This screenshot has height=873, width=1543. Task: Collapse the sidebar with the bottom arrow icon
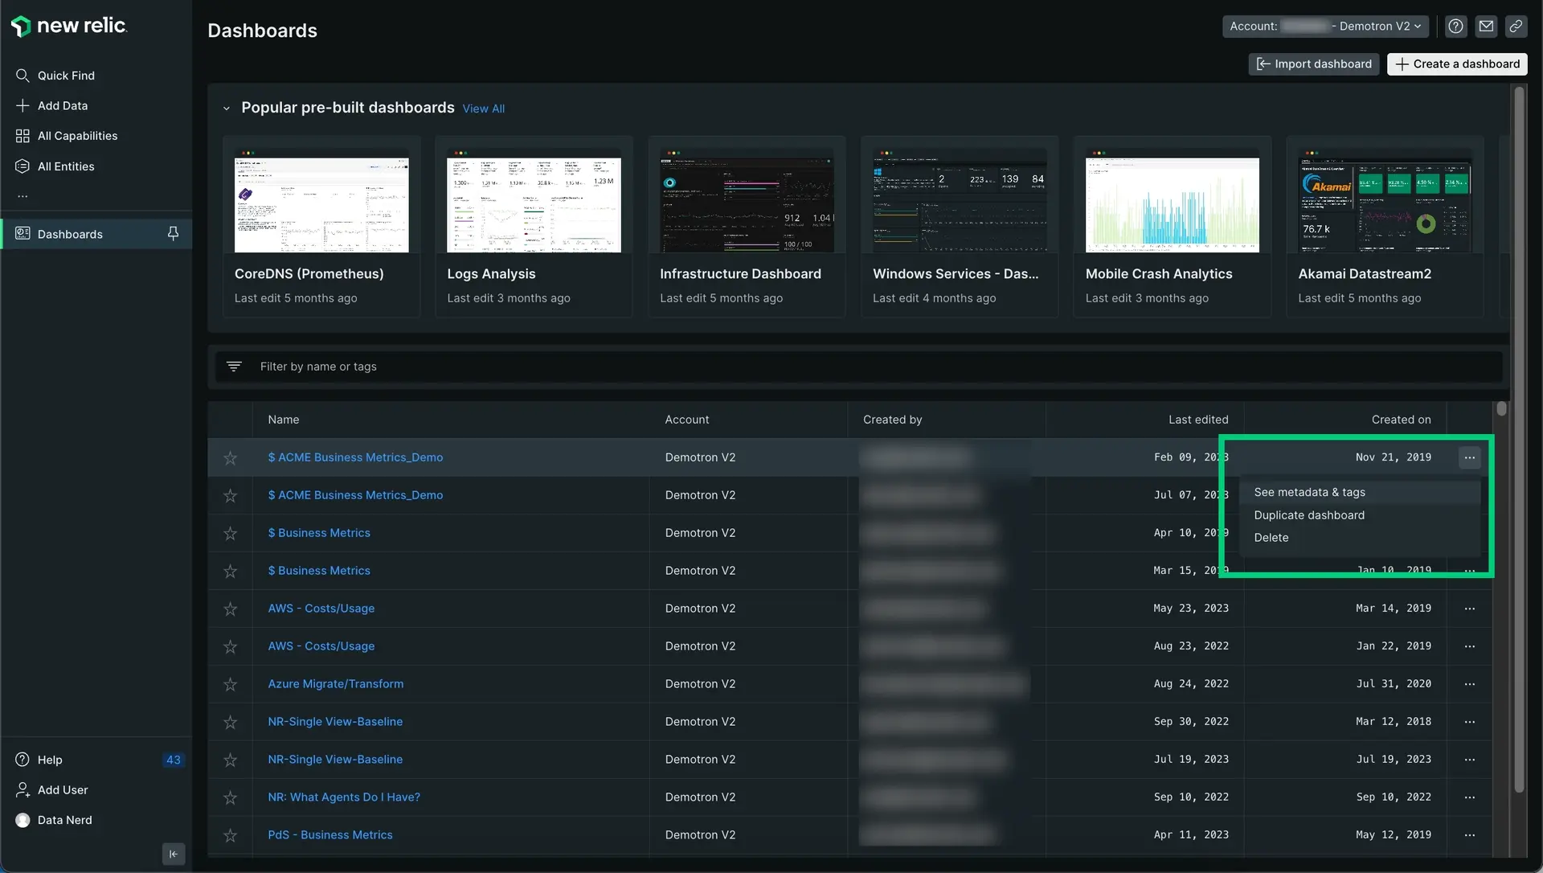click(174, 854)
